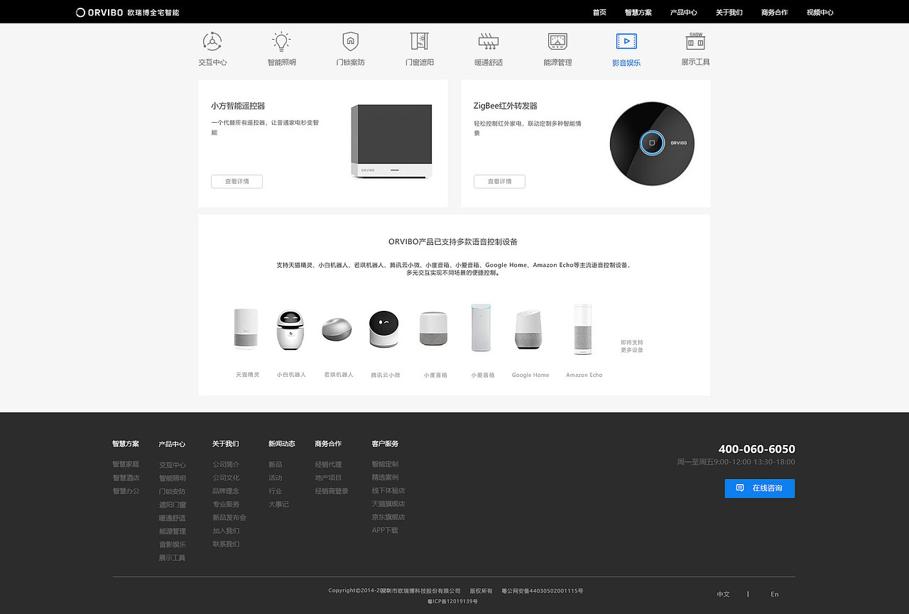Open 公司文化 footer link
The image size is (909, 614).
(x=226, y=478)
